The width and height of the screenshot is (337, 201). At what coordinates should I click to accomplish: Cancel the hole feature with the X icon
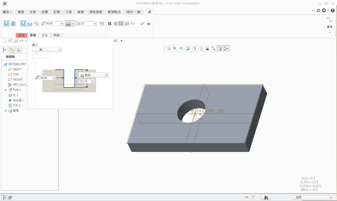pyautogui.click(x=149, y=23)
